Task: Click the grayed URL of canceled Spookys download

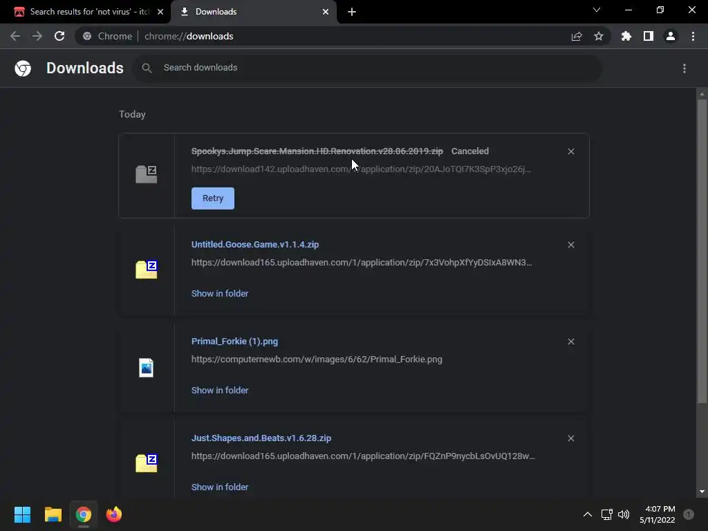Action: tap(361, 169)
